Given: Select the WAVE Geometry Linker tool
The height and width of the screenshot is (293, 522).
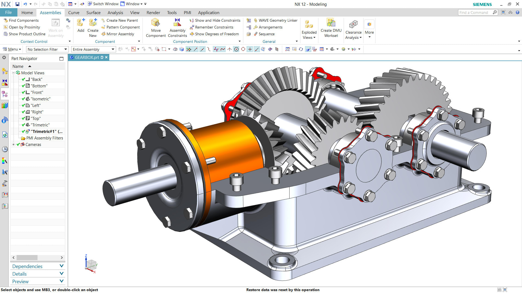Looking at the screenshot, I should coord(278,20).
